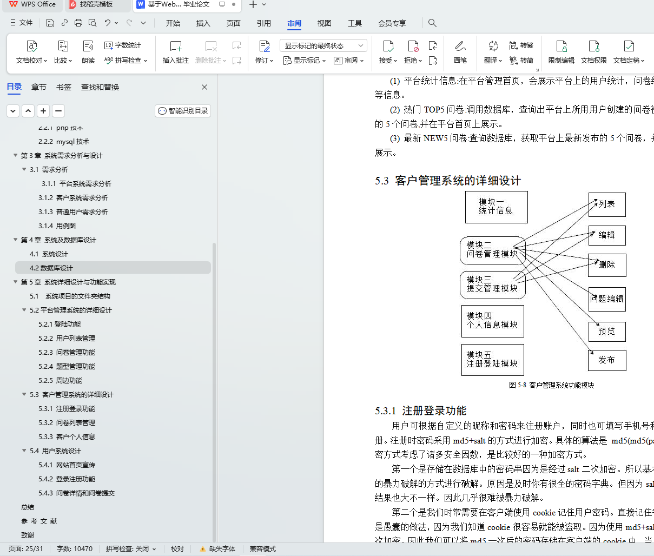Open quick access toolbar customize dropdown
Image resolution: width=654 pixels, height=556 pixels.
143,23
